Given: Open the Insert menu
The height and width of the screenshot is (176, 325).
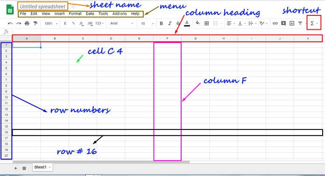Looking at the screenshot, I should pyautogui.click(x=59, y=14).
